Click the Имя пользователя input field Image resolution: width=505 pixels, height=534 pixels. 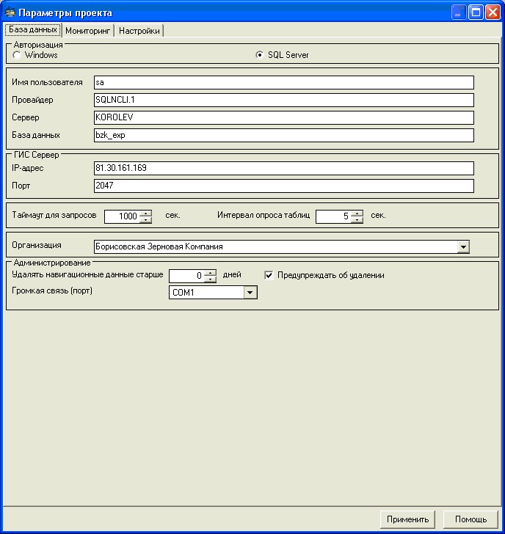click(x=283, y=83)
